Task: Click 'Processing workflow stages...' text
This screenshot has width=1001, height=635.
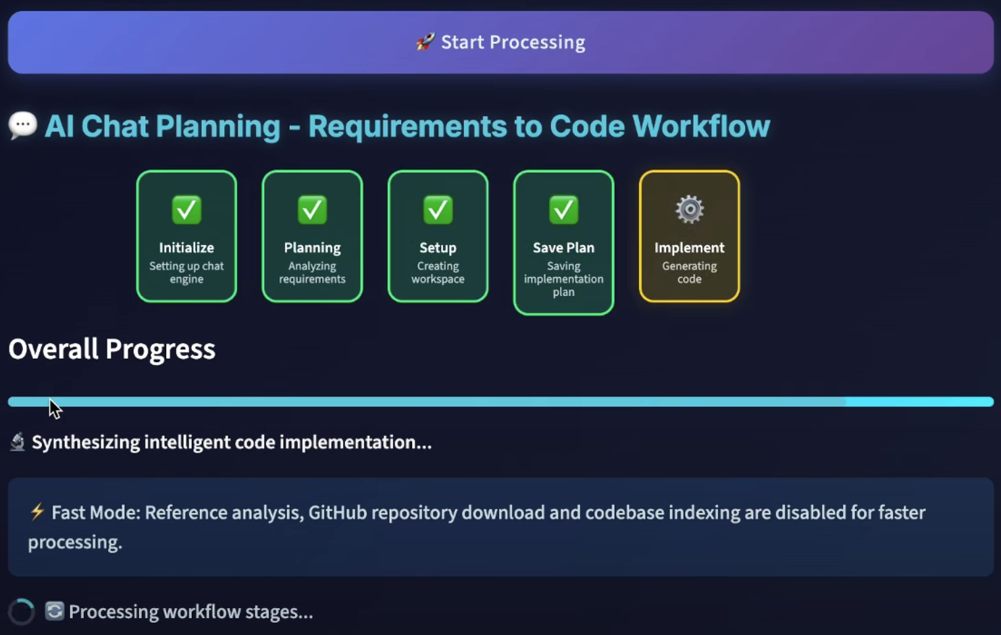Action: coord(191,612)
